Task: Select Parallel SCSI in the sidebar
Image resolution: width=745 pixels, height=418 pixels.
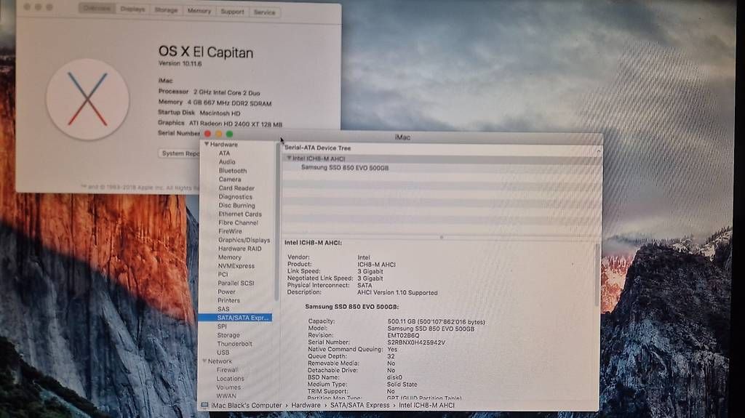Action: point(236,283)
